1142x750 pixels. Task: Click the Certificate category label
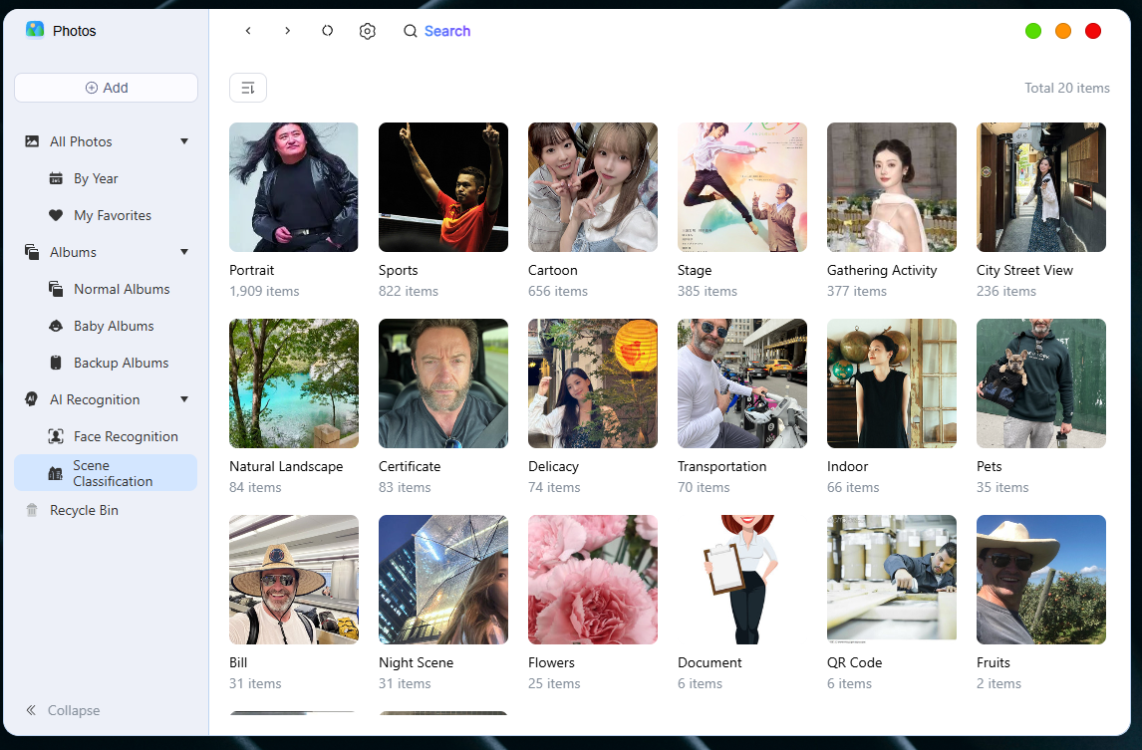pyautogui.click(x=410, y=466)
